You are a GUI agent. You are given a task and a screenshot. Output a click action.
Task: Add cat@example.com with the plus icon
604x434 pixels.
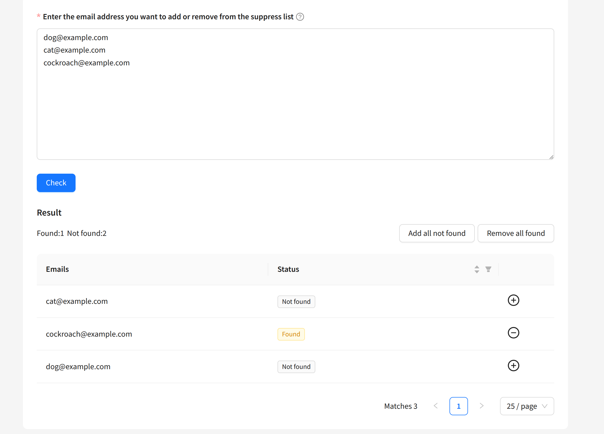pos(513,300)
